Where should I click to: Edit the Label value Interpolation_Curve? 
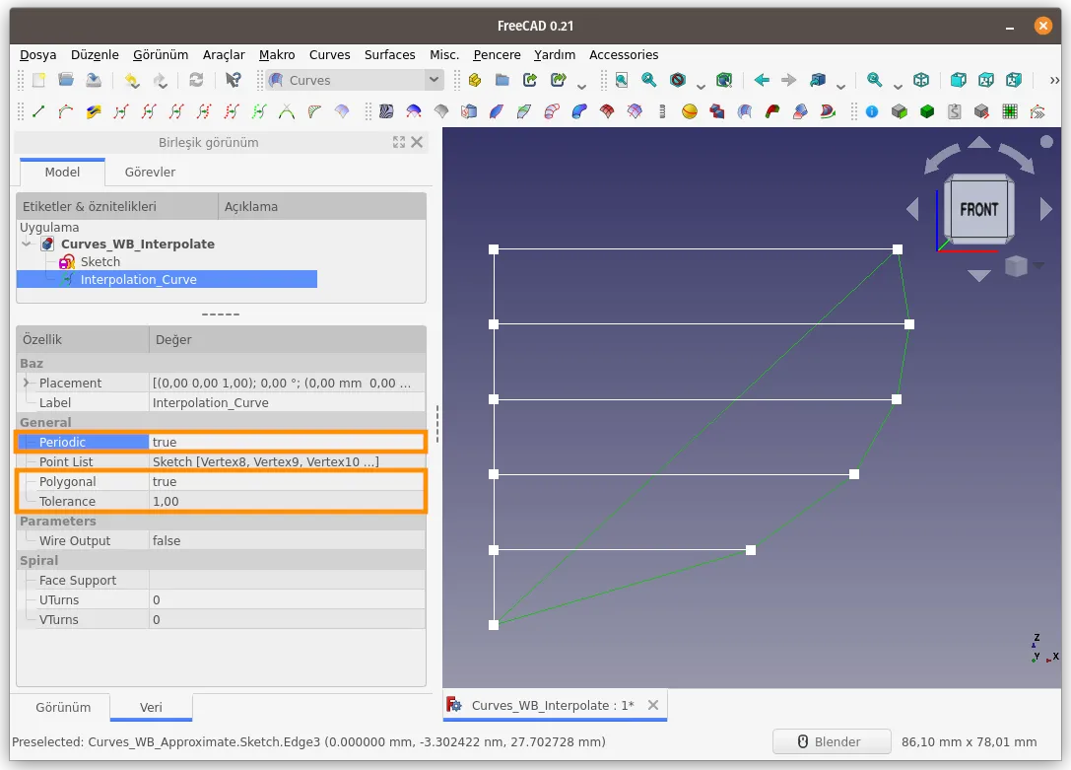coord(287,402)
